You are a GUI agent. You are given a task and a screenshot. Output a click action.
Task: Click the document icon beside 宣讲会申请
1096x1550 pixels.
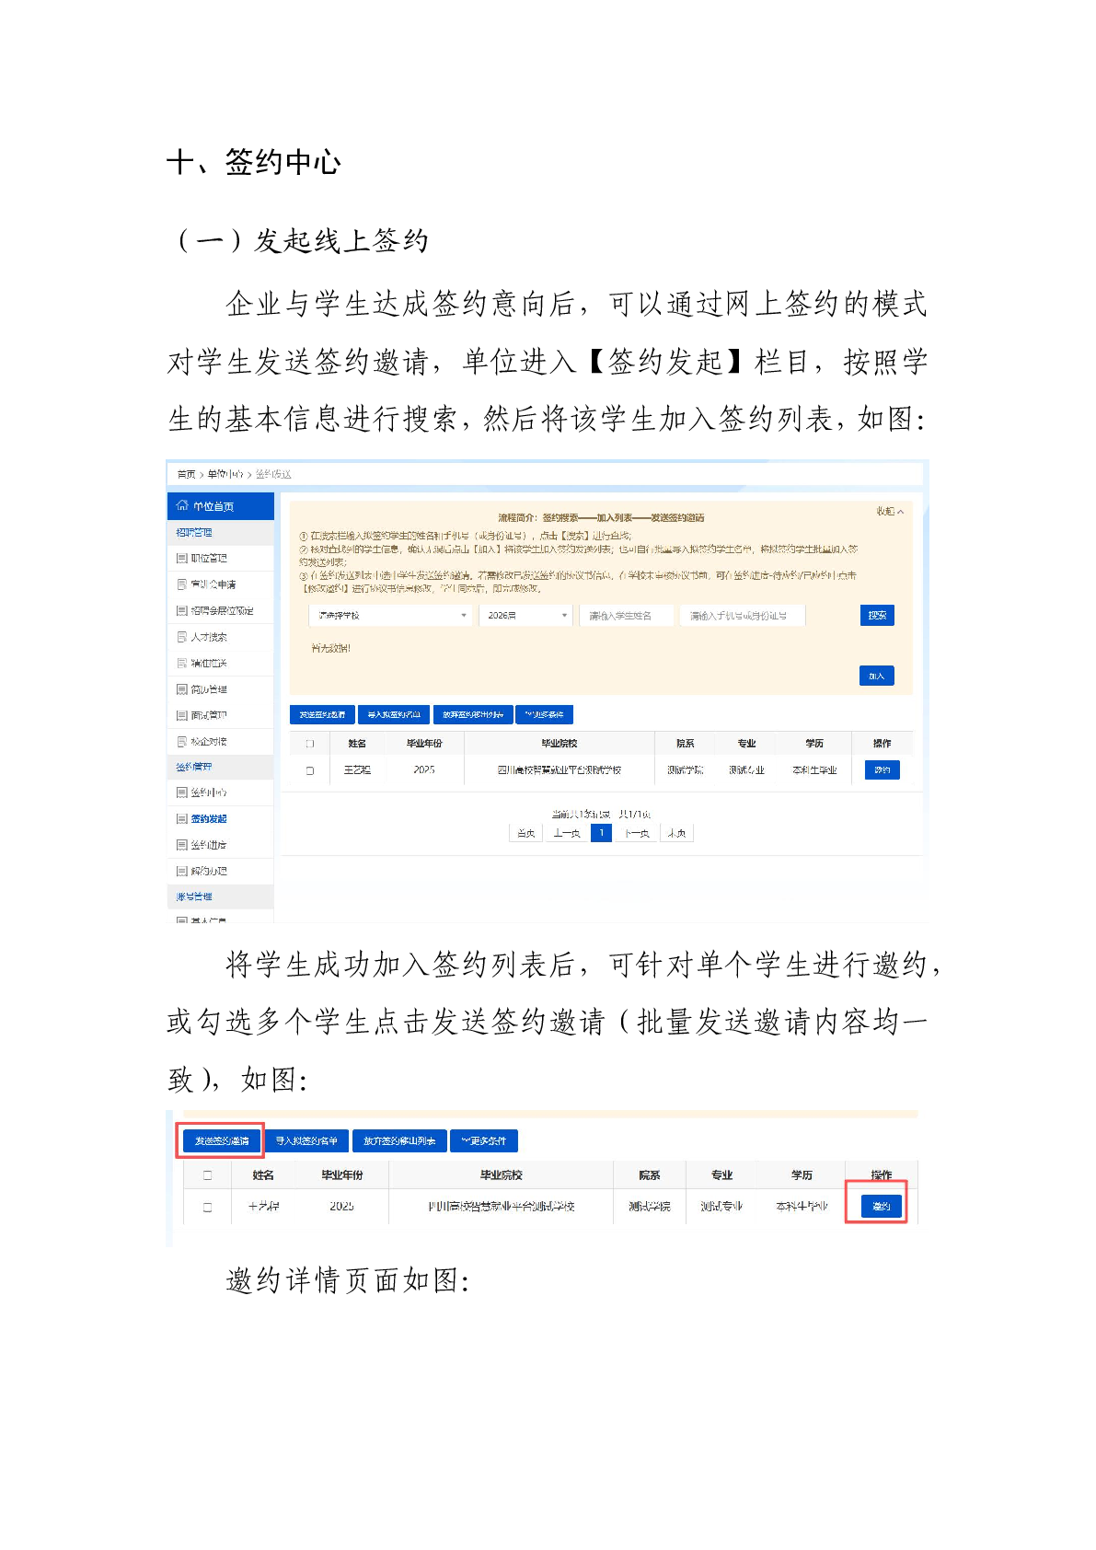(181, 584)
